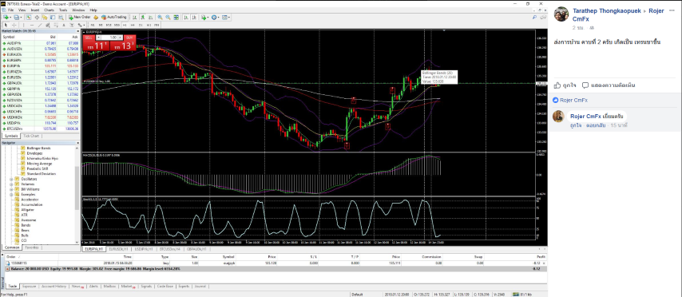This screenshot has height=297, width=682.
Task: Click the red BUY button on chart
Action: [x=130, y=38]
